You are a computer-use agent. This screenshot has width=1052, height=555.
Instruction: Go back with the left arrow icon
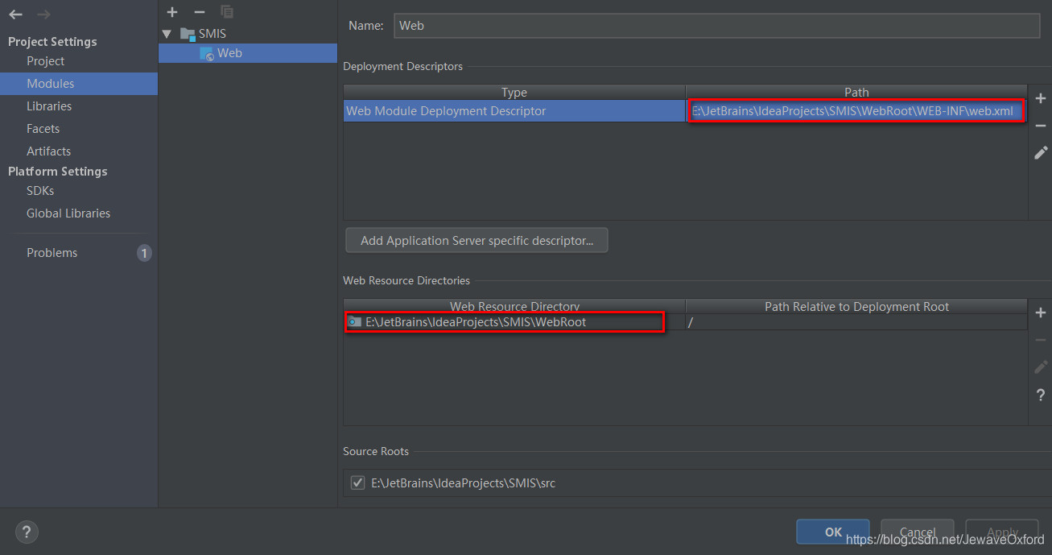(15, 14)
